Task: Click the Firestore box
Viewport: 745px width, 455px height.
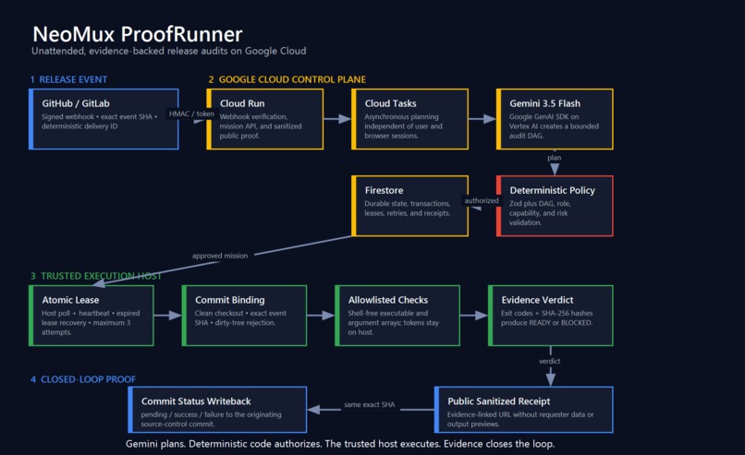Action: (410, 206)
